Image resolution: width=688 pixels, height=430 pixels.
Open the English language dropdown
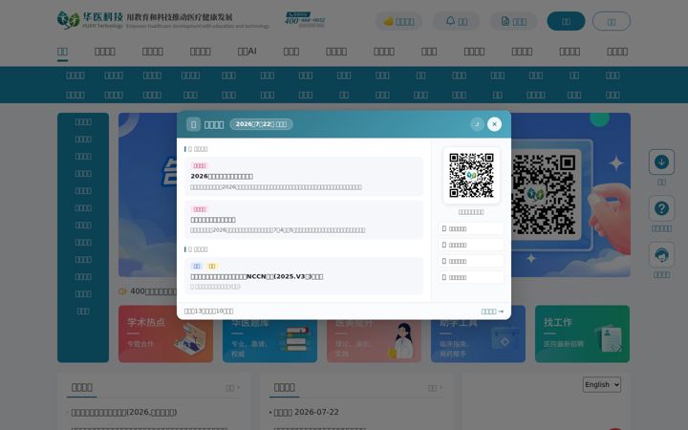coord(602,384)
